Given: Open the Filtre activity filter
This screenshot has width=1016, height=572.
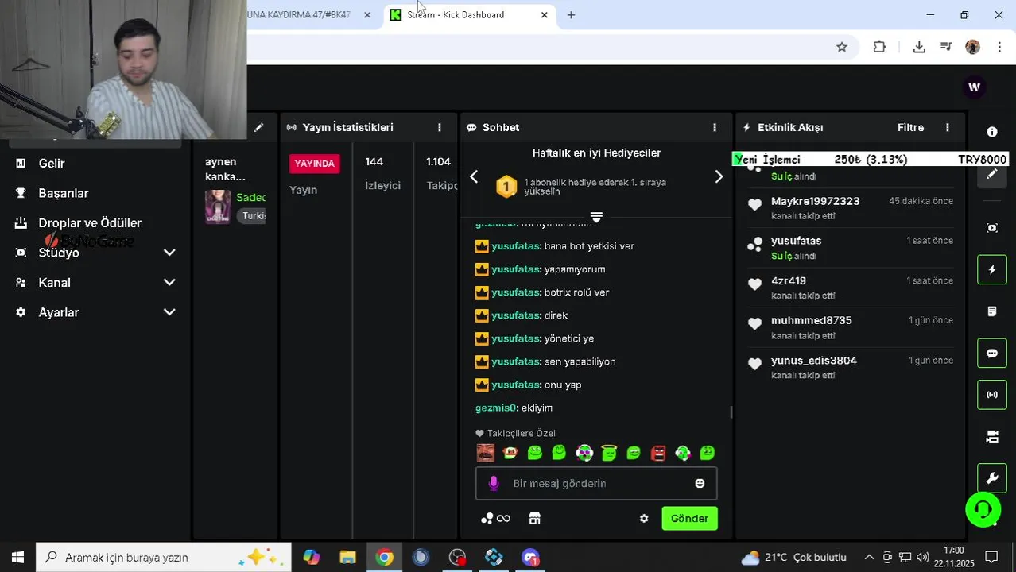Looking at the screenshot, I should tap(910, 127).
